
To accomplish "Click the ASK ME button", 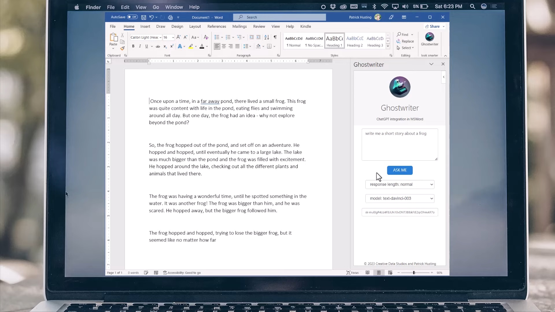I will (400, 170).
